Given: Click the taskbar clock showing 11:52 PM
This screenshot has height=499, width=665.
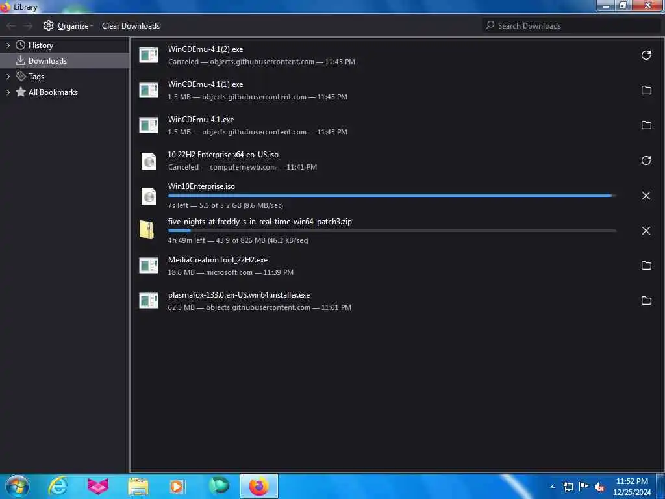Looking at the screenshot, I should pyautogui.click(x=632, y=486).
